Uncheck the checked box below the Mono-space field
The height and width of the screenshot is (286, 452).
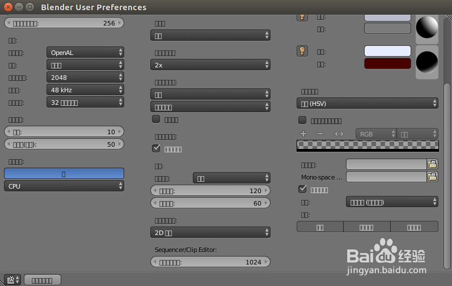(302, 189)
